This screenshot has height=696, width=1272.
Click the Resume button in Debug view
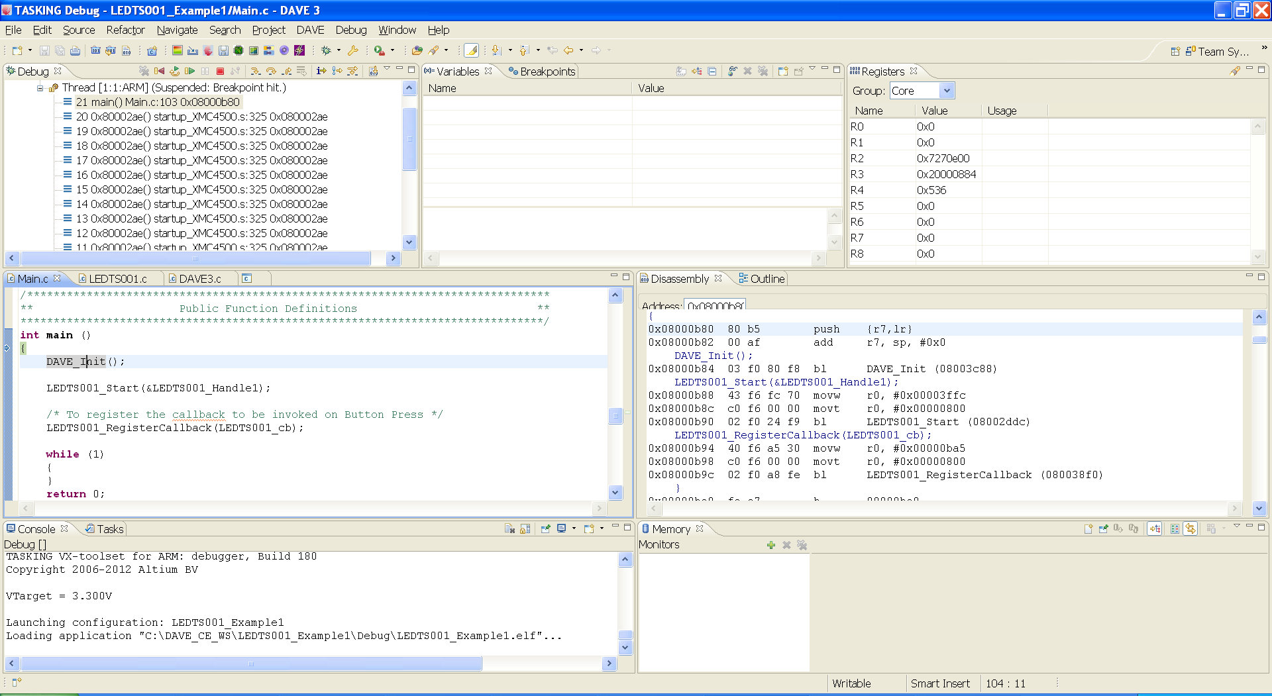pyautogui.click(x=189, y=71)
